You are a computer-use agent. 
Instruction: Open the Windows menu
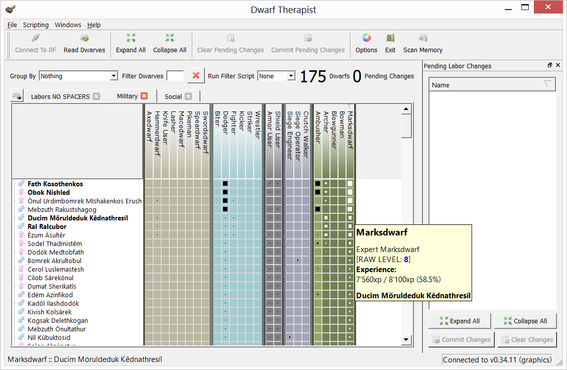click(x=68, y=25)
